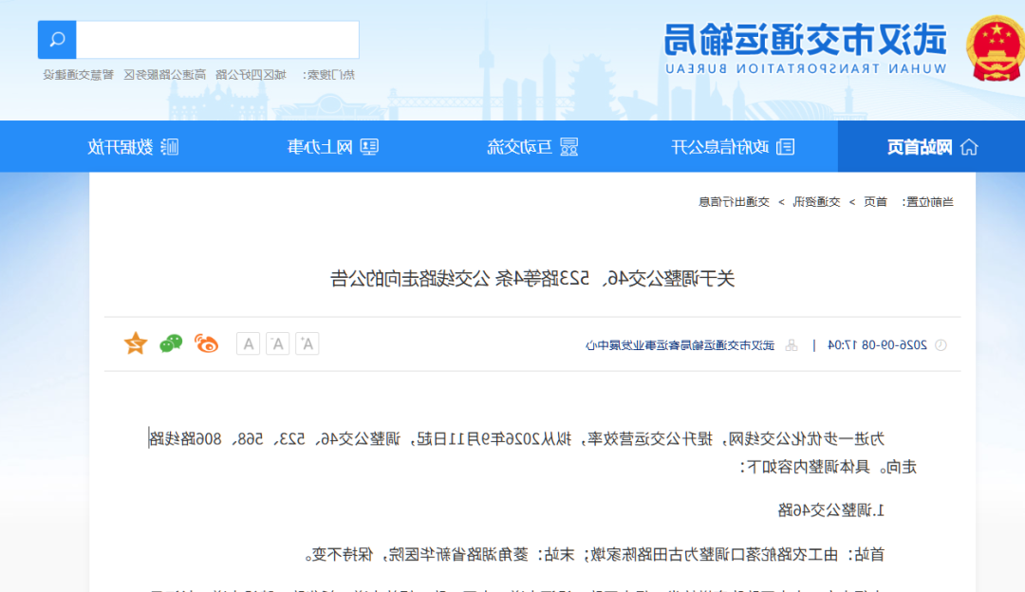Click the article title about 公交46、523路

coord(532,279)
